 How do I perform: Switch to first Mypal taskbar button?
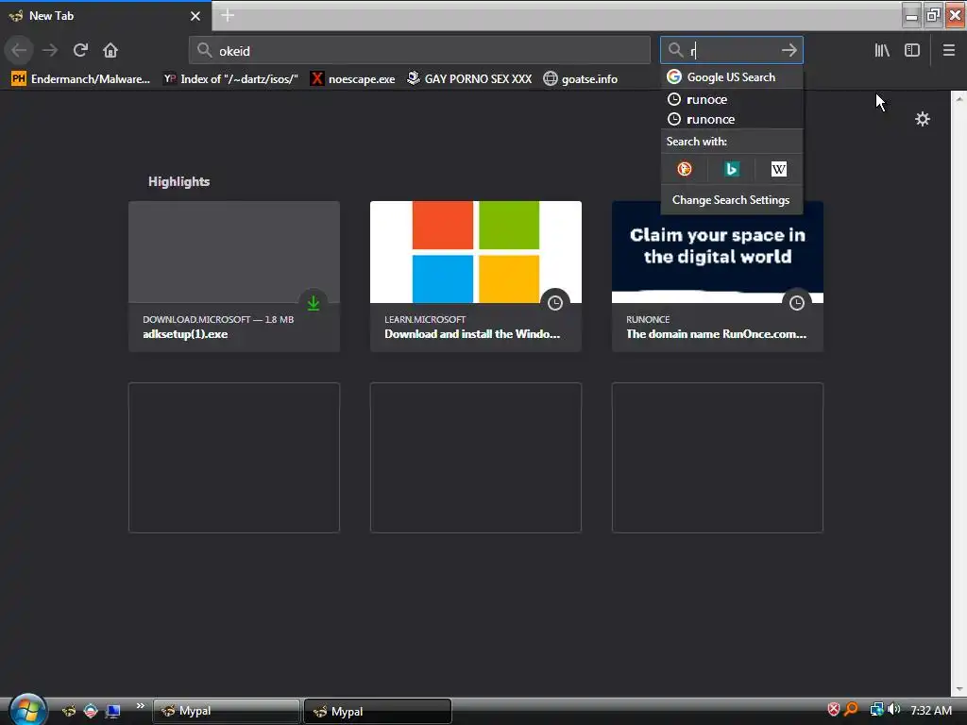pyautogui.click(x=227, y=711)
